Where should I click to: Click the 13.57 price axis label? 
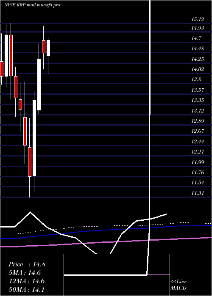tap(198, 90)
